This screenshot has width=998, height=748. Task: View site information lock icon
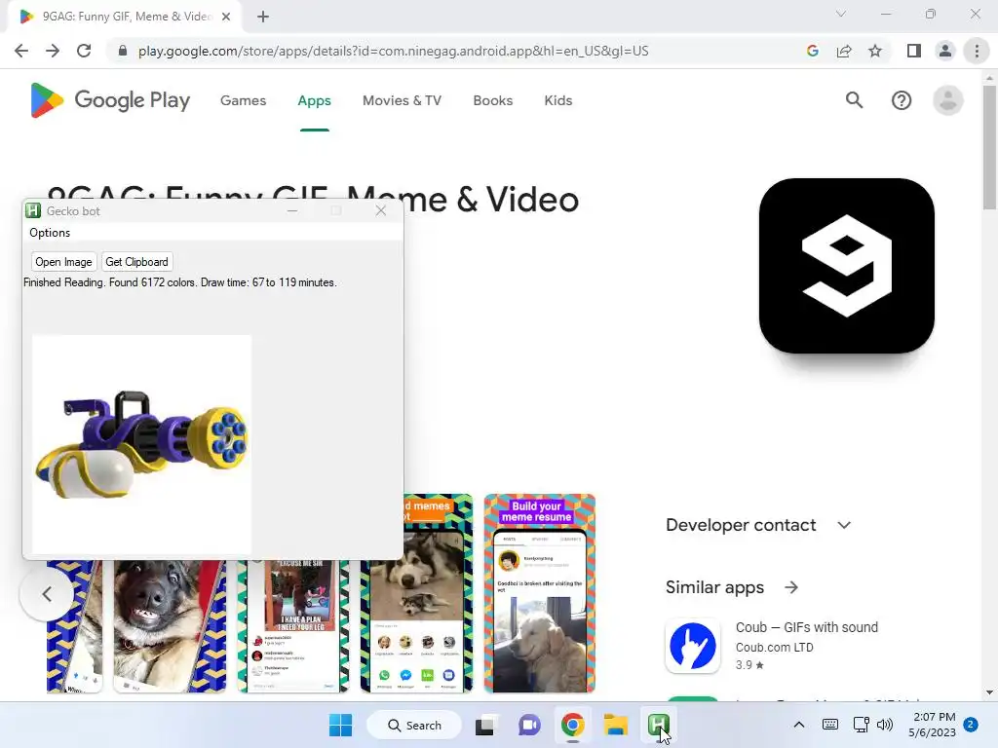click(x=123, y=51)
